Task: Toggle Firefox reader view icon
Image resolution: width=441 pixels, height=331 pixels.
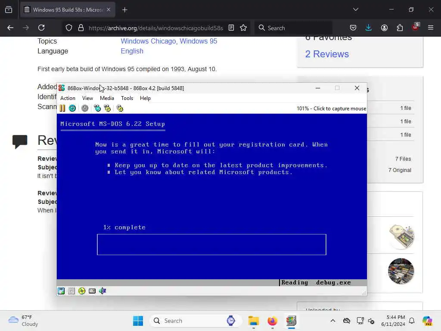Action: (231, 28)
